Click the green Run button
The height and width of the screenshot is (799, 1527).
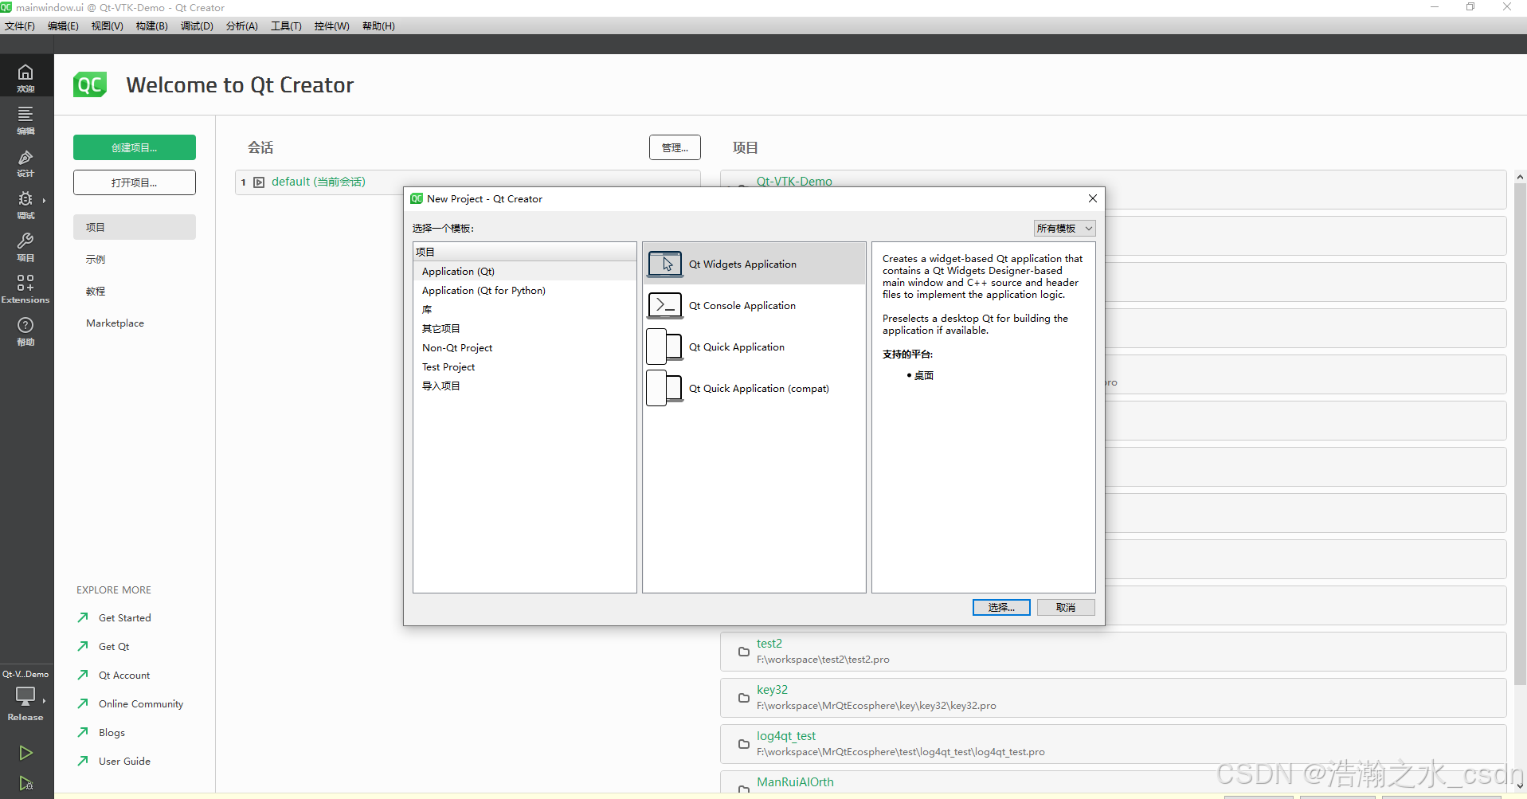pyautogui.click(x=25, y=753)
